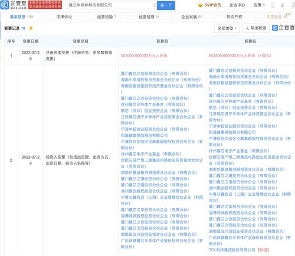Open 海南小雨滴股权投资基金 in 变更后 column
Viewport: 295px width, 256px height.
[249, 77]
